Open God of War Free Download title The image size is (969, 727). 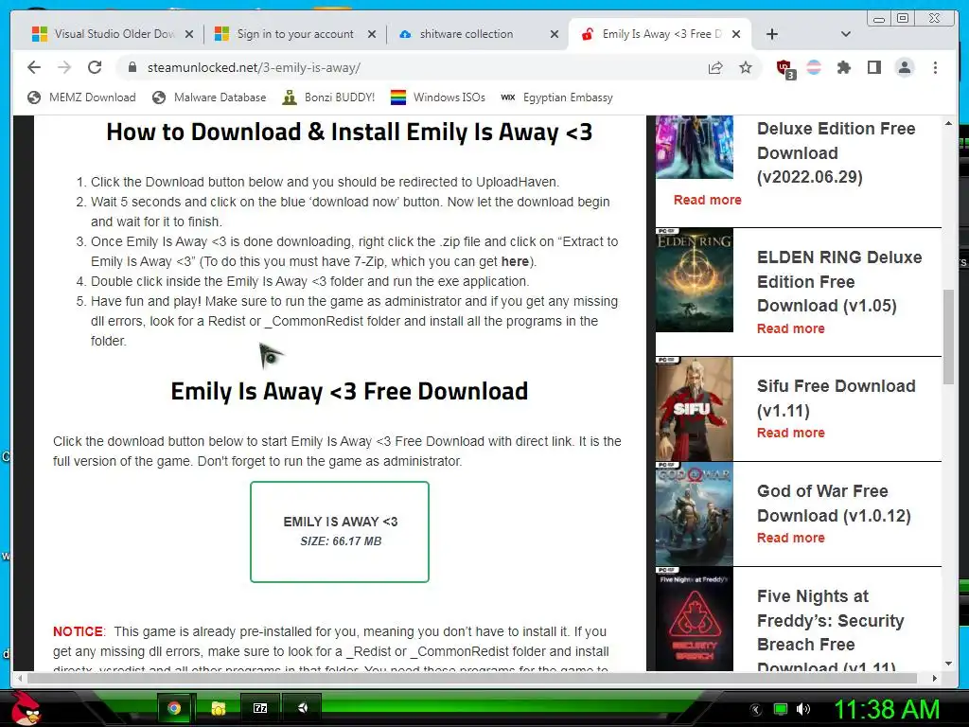tap(834, 504)
